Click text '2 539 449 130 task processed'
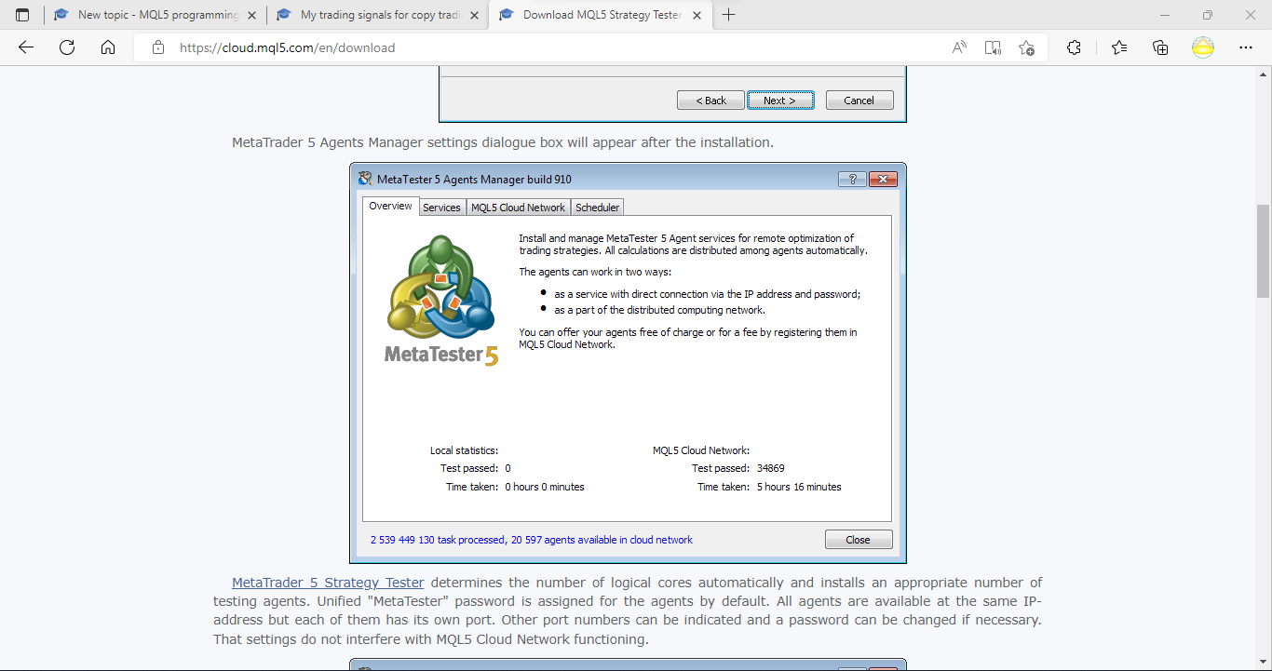1272x671 pixels. coord(438,540)
